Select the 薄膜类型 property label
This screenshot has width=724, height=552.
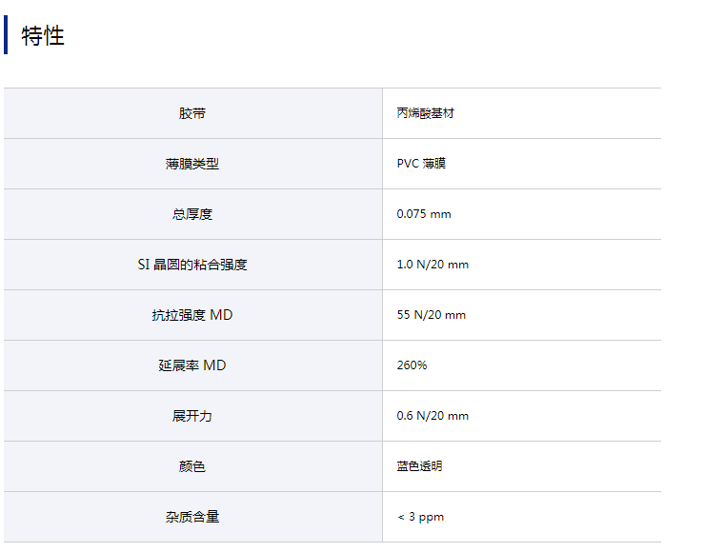192,164
